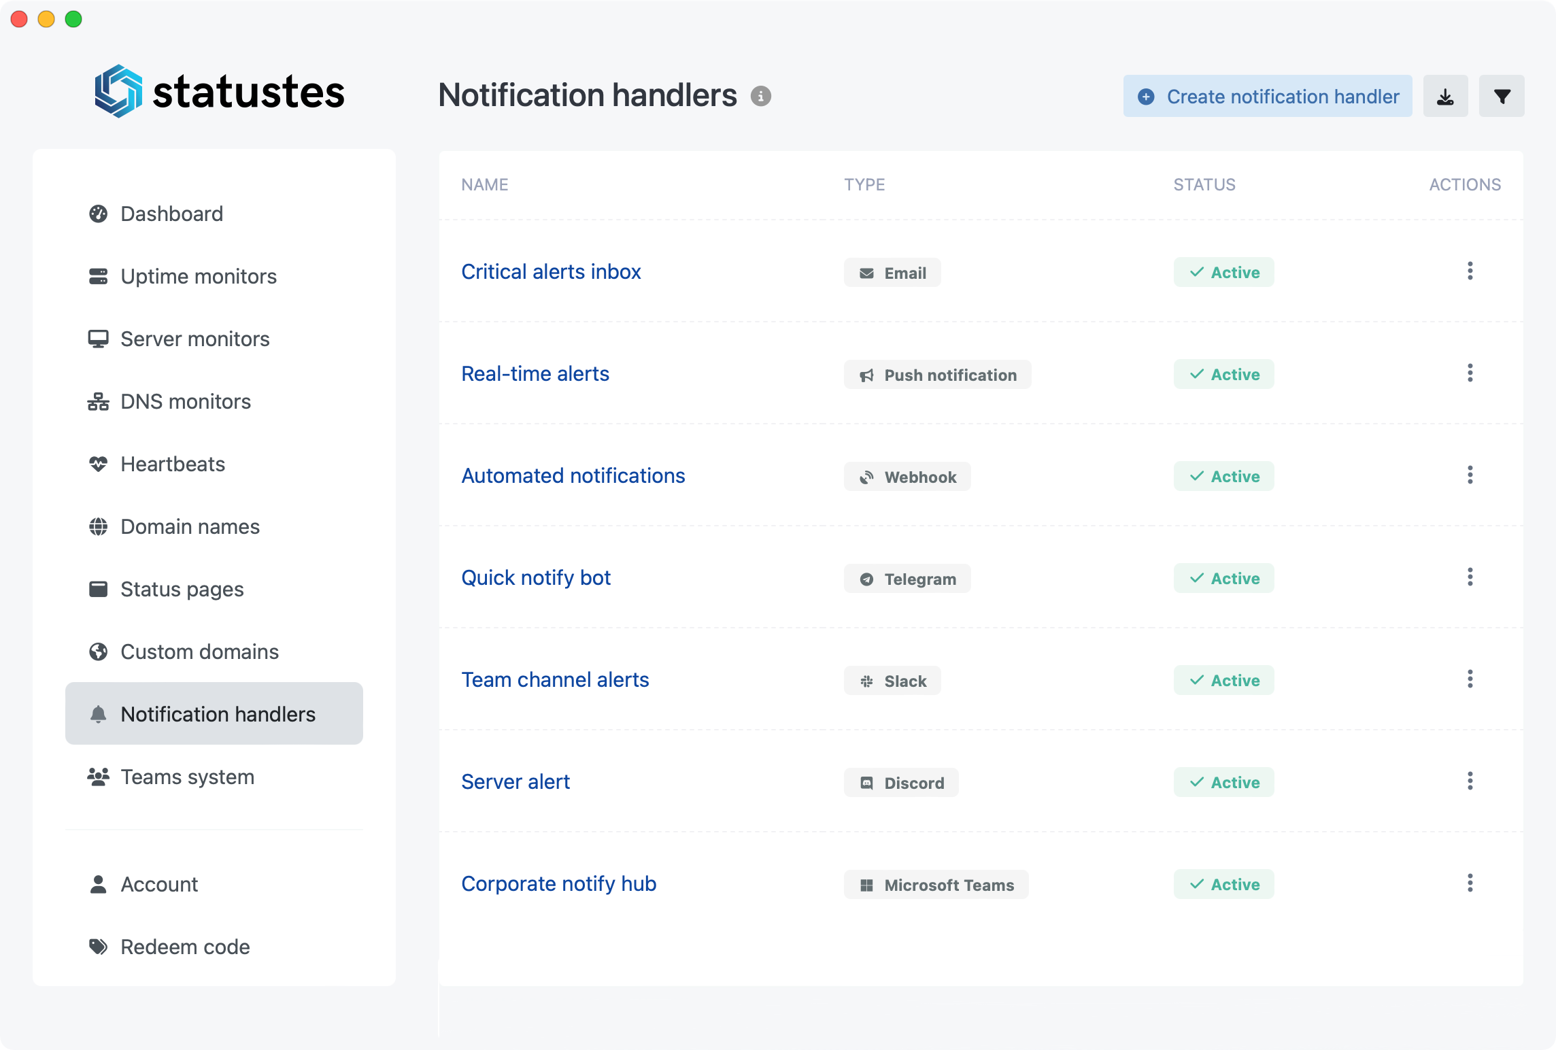
Task: Open the Real-time alerts handler link
Action: click(x=535, y=374)
